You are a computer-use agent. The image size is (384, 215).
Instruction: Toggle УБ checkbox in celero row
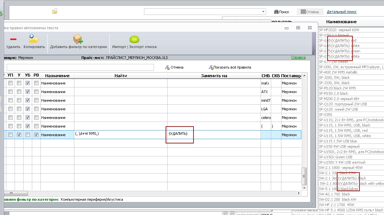coord(28,118)
